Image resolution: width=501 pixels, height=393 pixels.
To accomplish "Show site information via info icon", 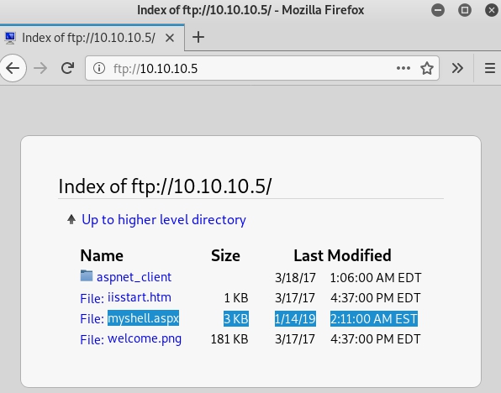I will pyautogui.click(x=99, y=68).
